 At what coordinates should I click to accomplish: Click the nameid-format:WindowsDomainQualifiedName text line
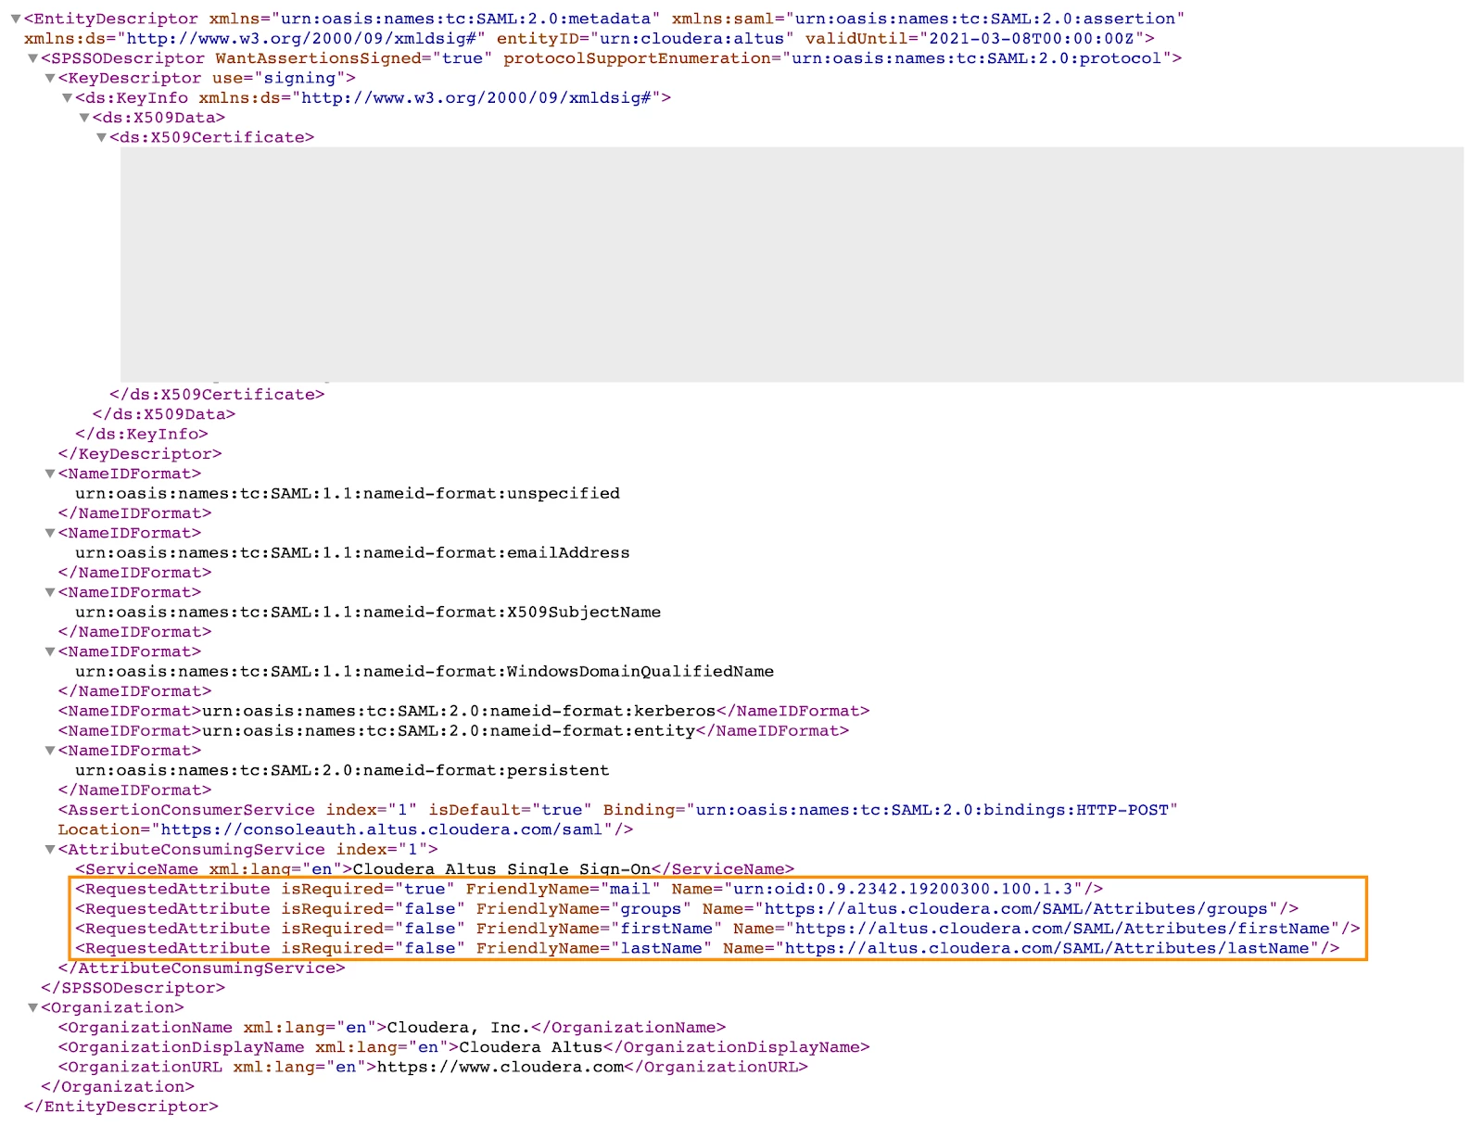[425, 671]
